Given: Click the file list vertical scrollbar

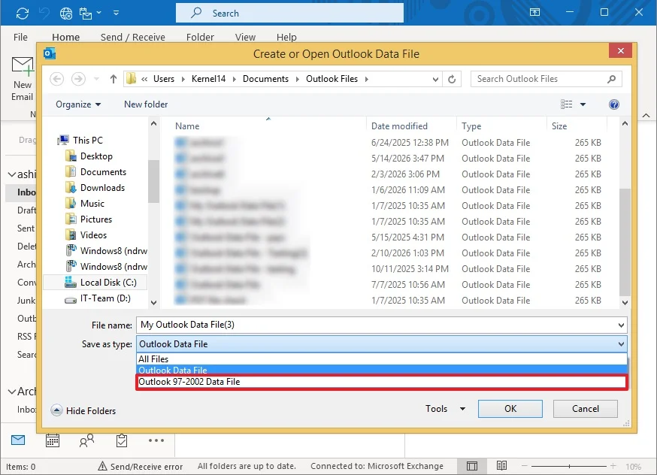Looking at the screenshot, I should click(x=625, y=242).
